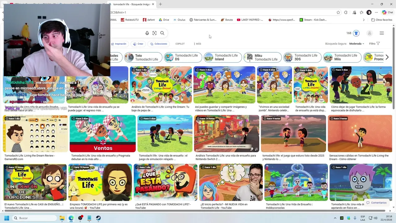Select the Teto Tomodachi Life suggestion chip
The height and width of the screenshot is (223, 396).
click(143, 57)
